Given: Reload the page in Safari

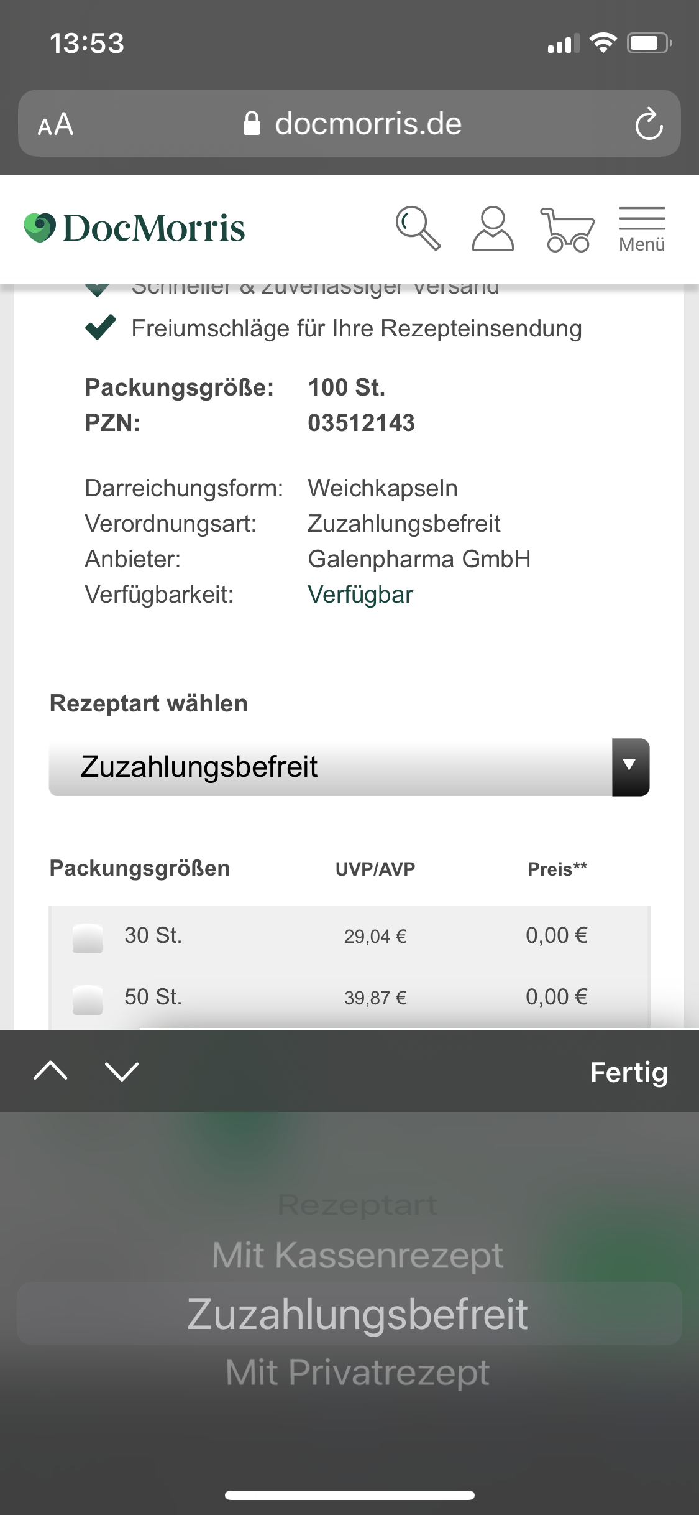Looking at the screenshot, I should click(x=648, y=123).
